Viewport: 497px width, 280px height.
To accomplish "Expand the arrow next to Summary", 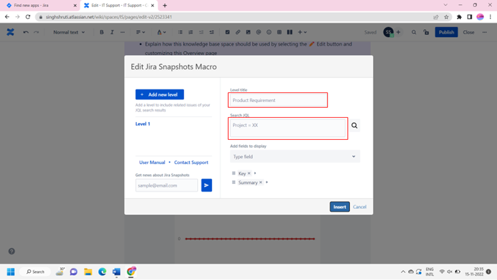I will [x=267, y=182].
